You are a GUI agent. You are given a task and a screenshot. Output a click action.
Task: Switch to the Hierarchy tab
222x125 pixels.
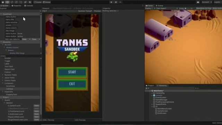[162, 86]
